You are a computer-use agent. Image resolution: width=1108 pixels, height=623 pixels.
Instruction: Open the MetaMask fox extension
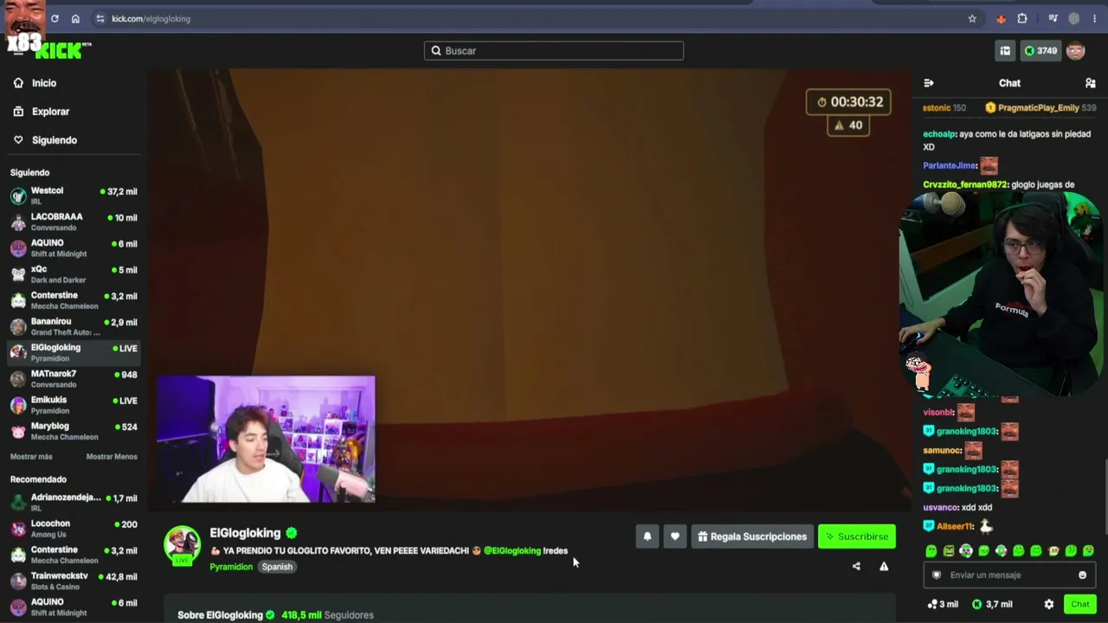(1002, 18)
